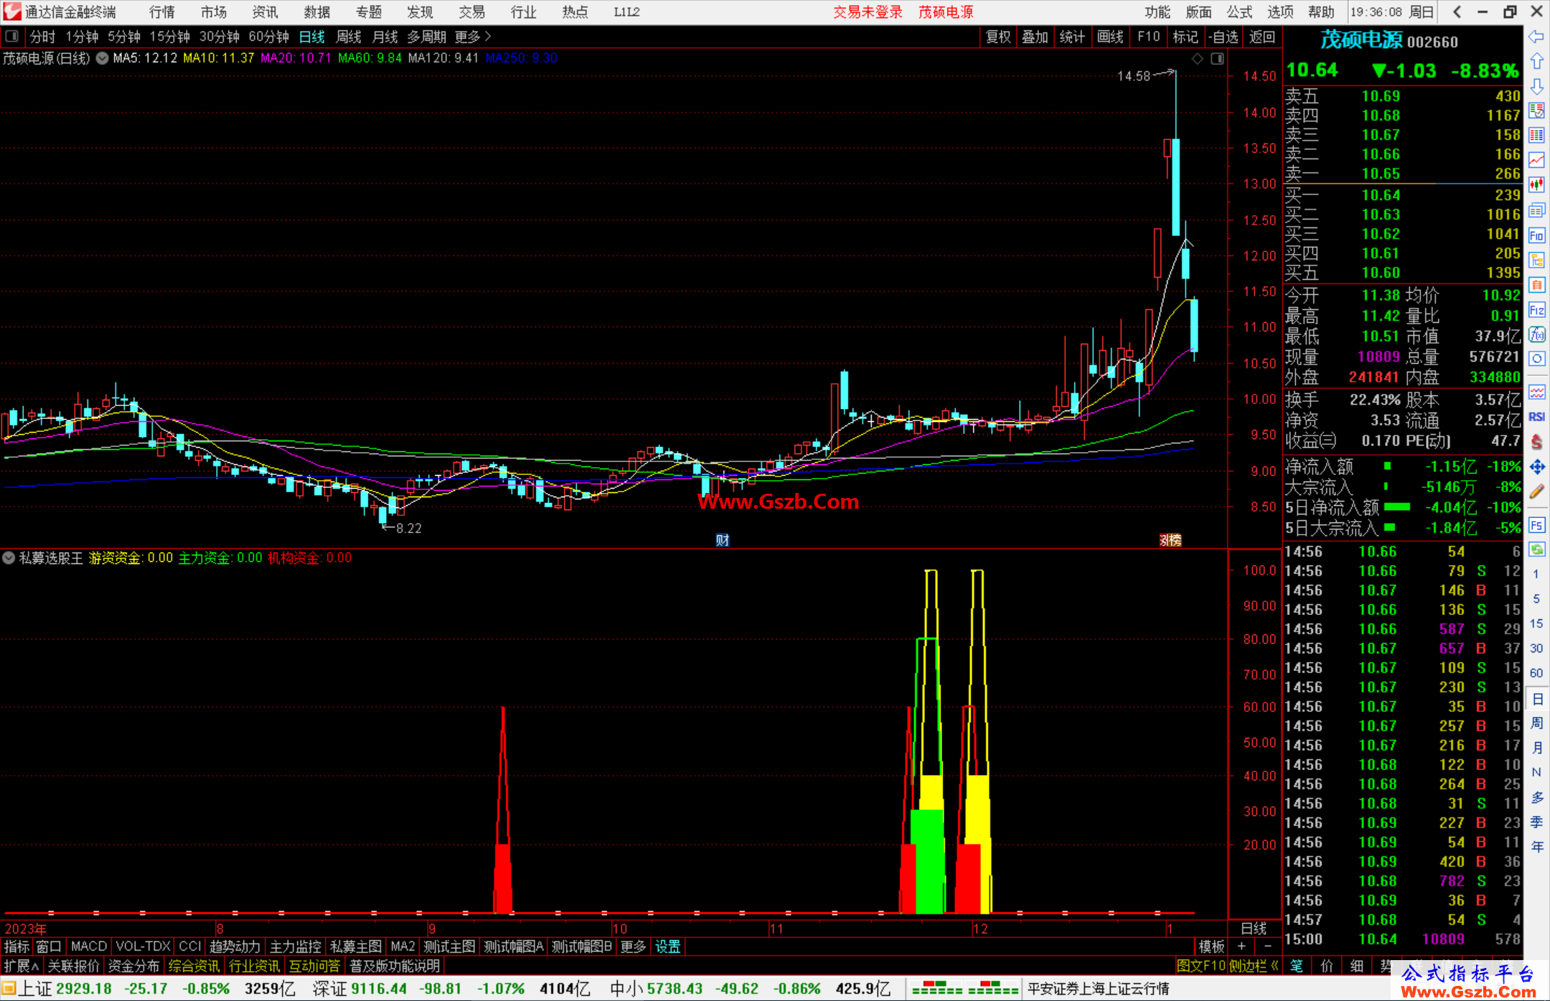Image resolution: width=1550 pixels, height=1001 pixels.
Task: Click 设置 settings in indicator tab bar
Action: 668,946
